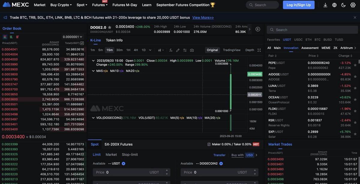Switch chart to TradingView mode
This screenshot has height=184, width=360.
coord(232,50)
